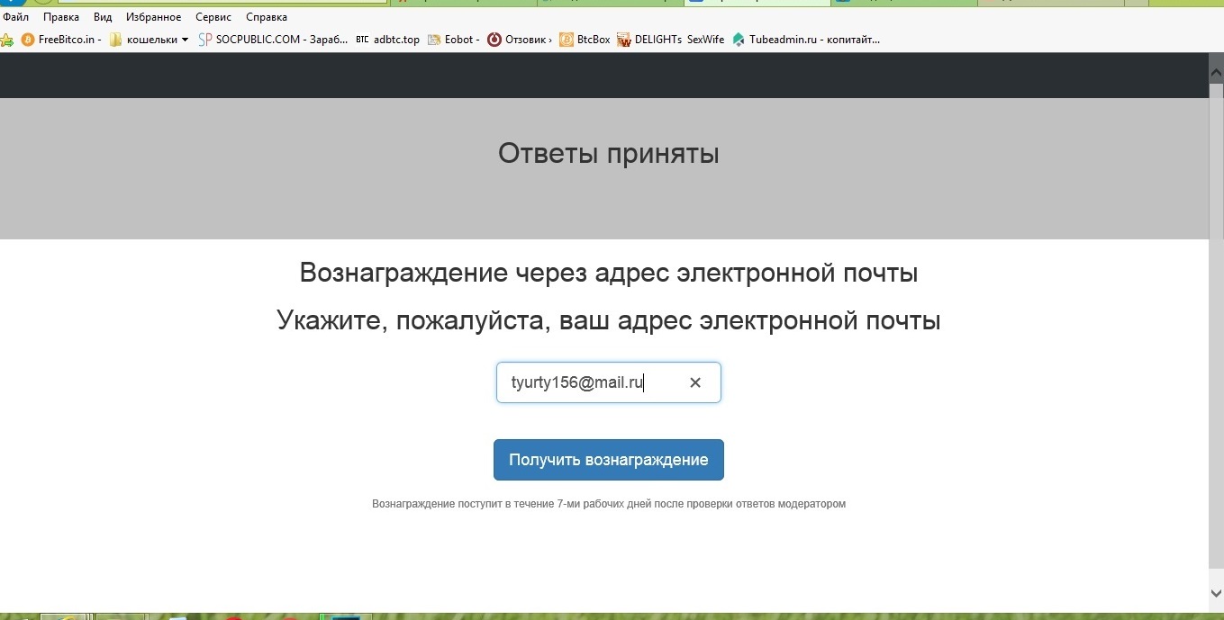Screen dimensions: 1224x620
Task: Open the BtcBox bookmark
Action: tap(585, 40)
